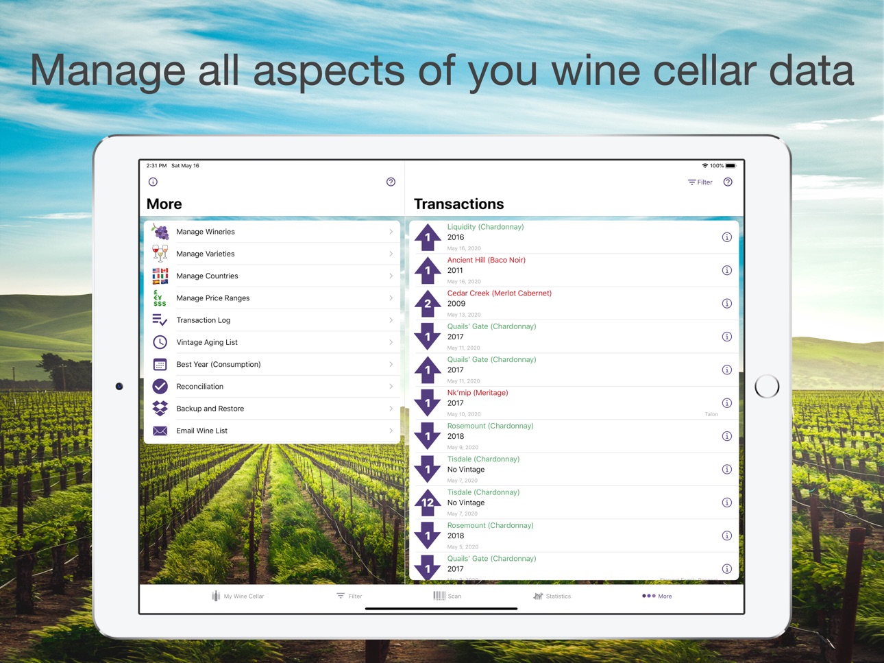Open Email Wine List envelope icon
This screenshot has width=884, height=663.
(160, 431)
